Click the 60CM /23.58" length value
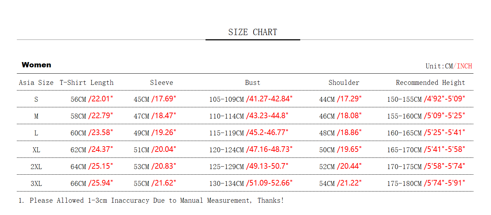This screenshot has width=491, height=215. tap(92, 133)
